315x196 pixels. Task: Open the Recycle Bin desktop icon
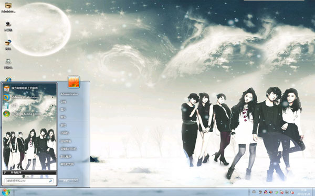click(x=8, y=64)
